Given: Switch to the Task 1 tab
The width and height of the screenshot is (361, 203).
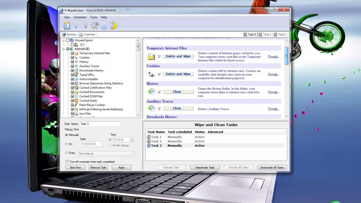Looking at the screenshot, I should (x=280, y=34).
